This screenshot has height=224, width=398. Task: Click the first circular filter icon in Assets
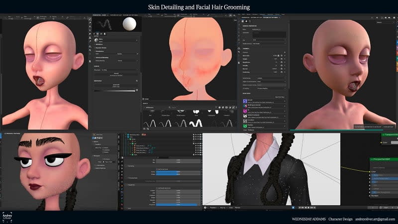point(219,108)
